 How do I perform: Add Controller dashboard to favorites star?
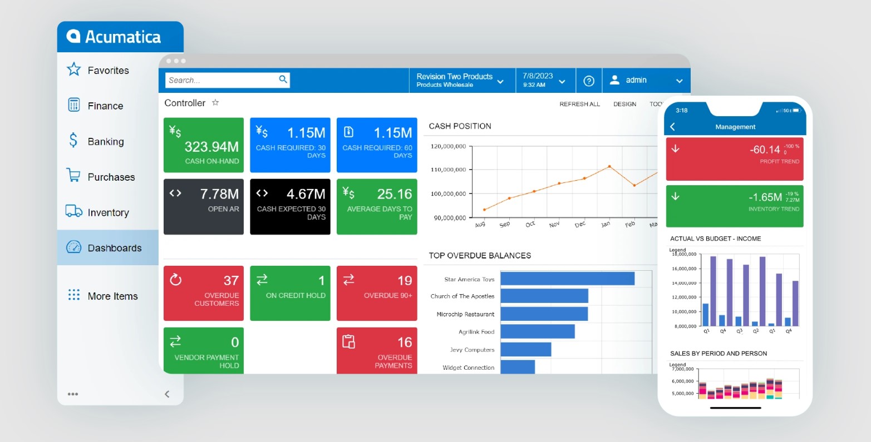(x=215, y=103)
